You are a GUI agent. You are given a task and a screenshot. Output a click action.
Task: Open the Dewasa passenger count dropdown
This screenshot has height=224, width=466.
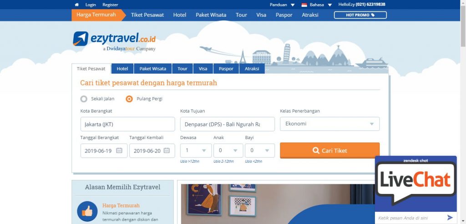click(196, 150)
